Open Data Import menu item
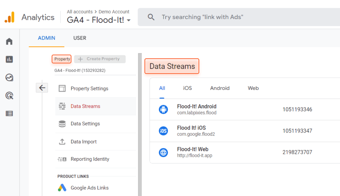 pyautogui.click(x=96, y=142)
